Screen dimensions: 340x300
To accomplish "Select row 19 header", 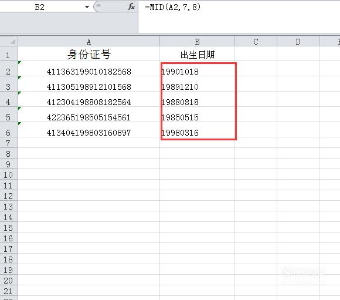I will (9, 269).
